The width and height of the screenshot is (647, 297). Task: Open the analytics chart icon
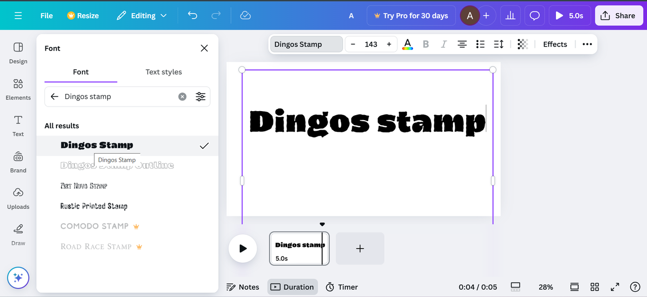click(x=511, y=16)
